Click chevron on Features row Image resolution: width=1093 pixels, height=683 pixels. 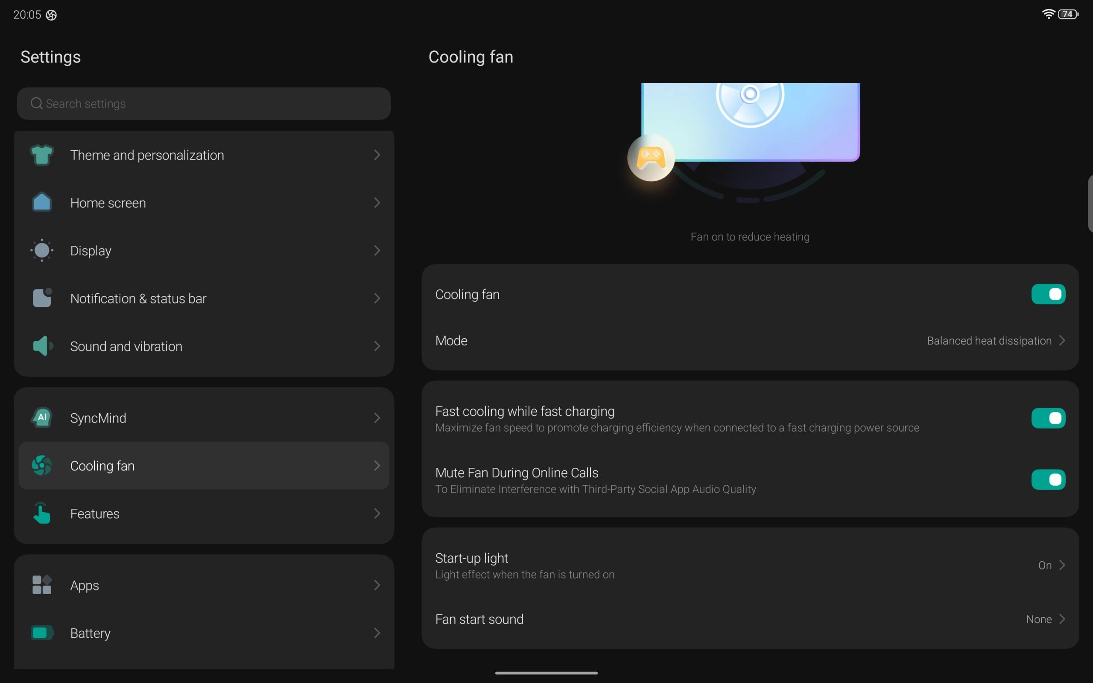(x=377, y=513)
